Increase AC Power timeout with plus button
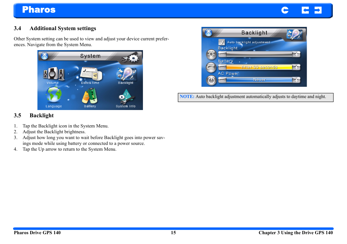The image size is (347, 244). pos(296,80)
